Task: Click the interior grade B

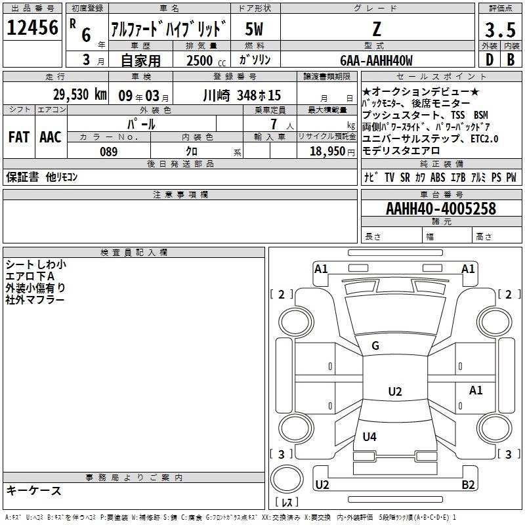Action: (x=511, y=59)
